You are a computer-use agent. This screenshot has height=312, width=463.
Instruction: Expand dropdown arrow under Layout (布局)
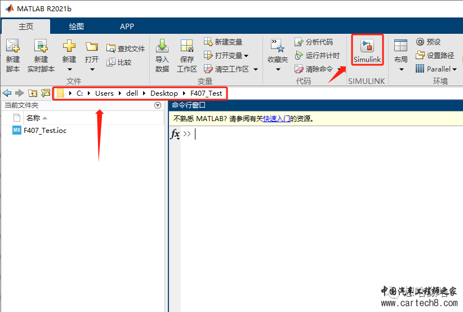coord(401,70)
